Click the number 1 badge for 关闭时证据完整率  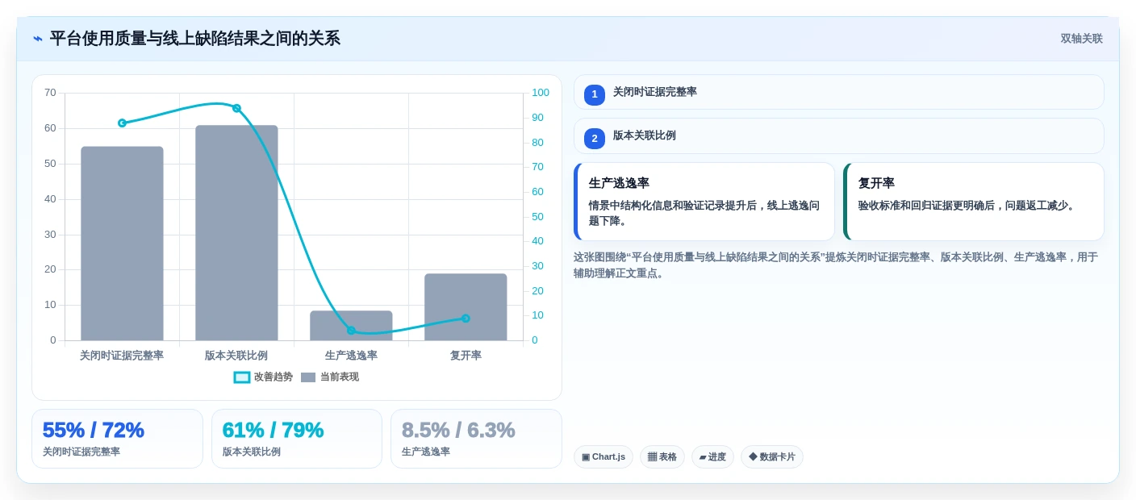coord(595,94)
